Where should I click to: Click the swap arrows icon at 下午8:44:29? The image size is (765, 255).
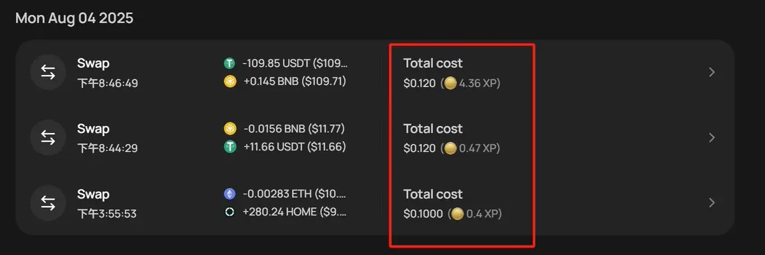click(48, 137)
